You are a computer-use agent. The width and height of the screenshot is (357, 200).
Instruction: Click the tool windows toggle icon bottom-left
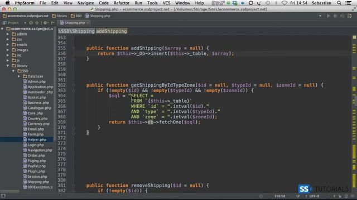tap(3, 196)
